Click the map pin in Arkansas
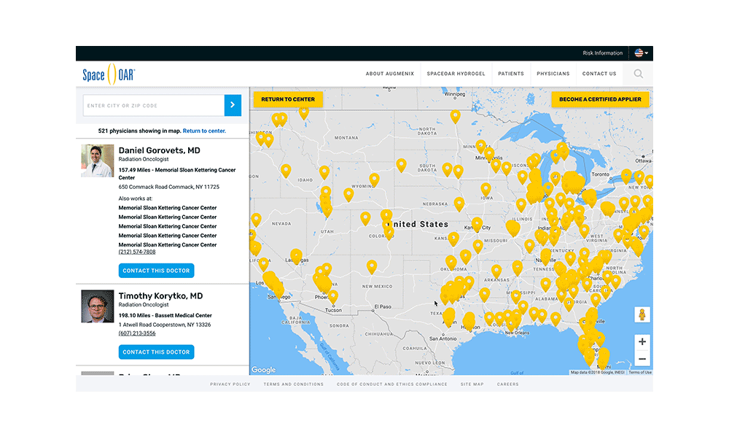The width and height of the screenshot is (729, 437). point(496,271)
